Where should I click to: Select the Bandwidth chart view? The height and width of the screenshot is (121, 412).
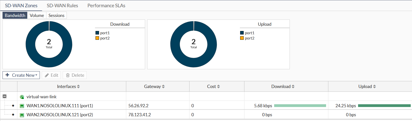point(15,15)
